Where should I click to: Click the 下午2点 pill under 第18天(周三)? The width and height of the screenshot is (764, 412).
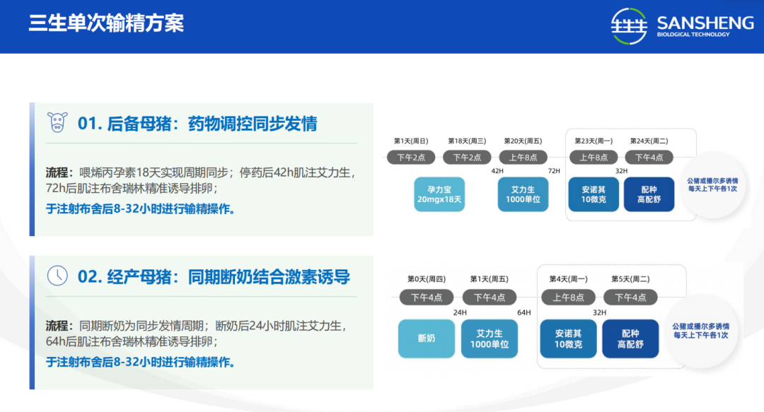point(467,158)
